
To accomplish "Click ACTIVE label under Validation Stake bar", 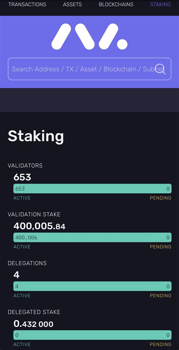I will [x=22, y=247].
